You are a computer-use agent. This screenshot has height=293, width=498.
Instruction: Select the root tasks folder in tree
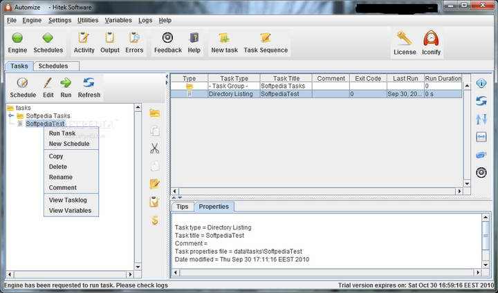point(19,108)
